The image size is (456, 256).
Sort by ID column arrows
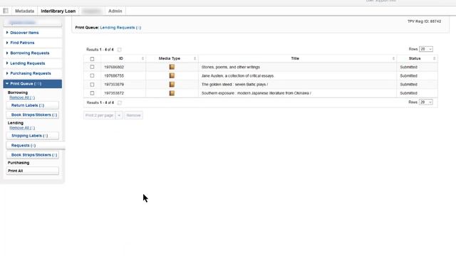(x=142, y=58)
